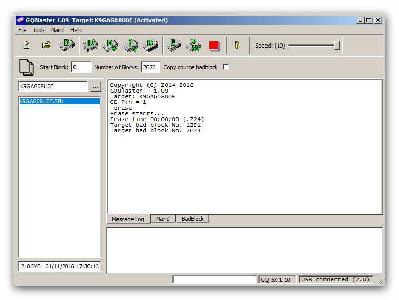
Task: Switch to the BadBlock tab
Action: (193, 219)
